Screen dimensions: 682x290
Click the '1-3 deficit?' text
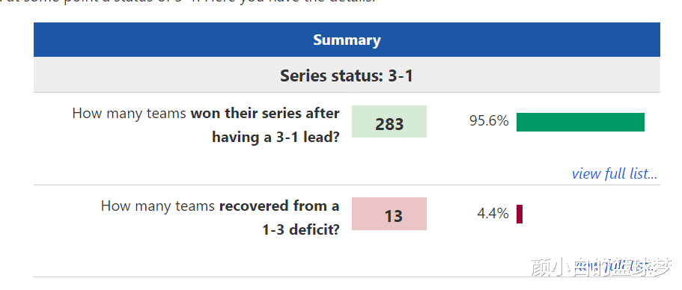tap(300, 229)
